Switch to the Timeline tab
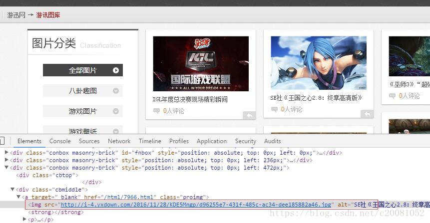 [x=150, y=141]
